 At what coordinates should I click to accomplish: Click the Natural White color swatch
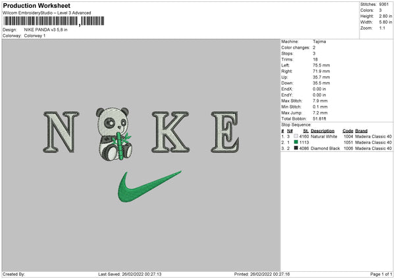click(x=296, y=136)
